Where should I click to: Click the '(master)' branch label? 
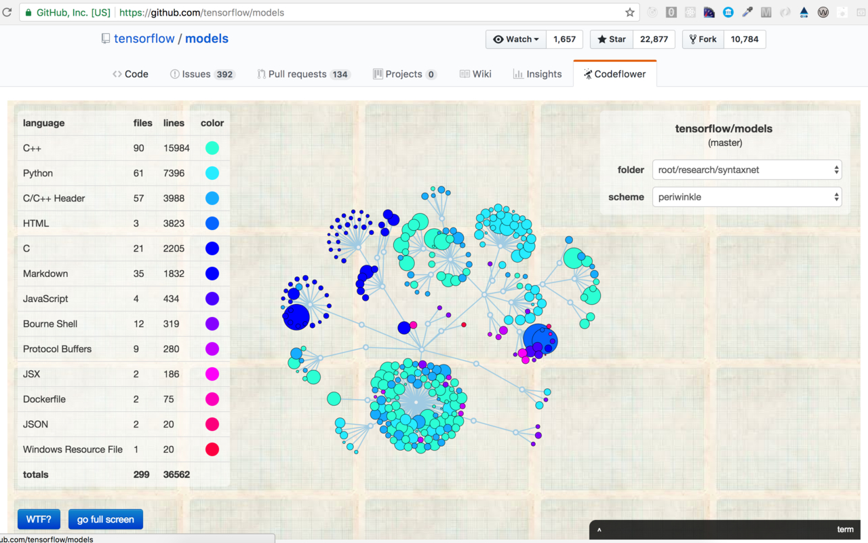coord(725,143)
